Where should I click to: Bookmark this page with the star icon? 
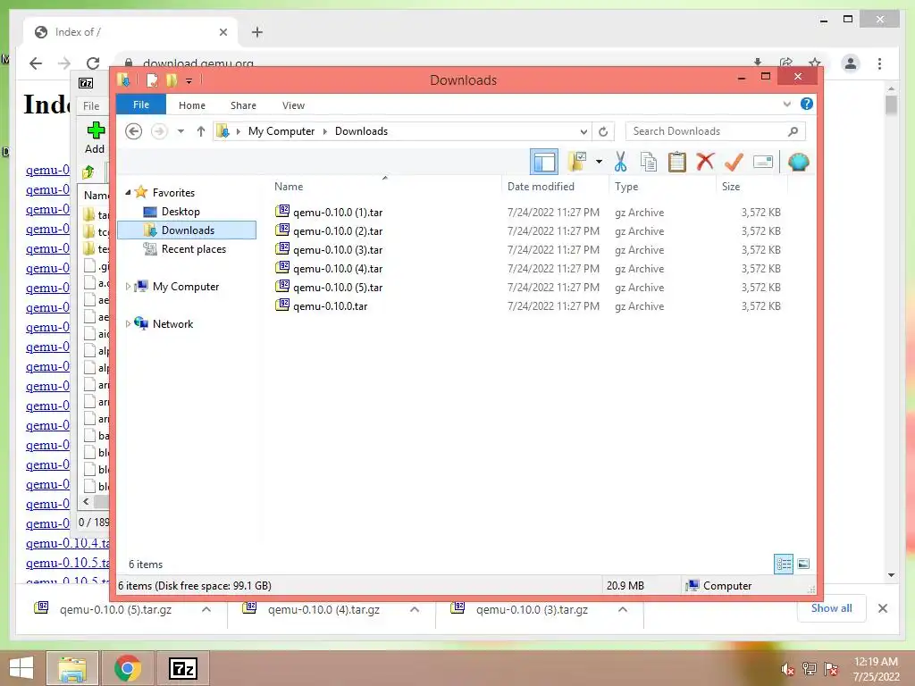[x=815, y=63]
